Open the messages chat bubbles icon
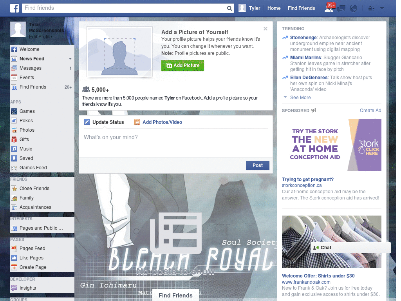This screenshot has width=401, height=301. (341, 9)
